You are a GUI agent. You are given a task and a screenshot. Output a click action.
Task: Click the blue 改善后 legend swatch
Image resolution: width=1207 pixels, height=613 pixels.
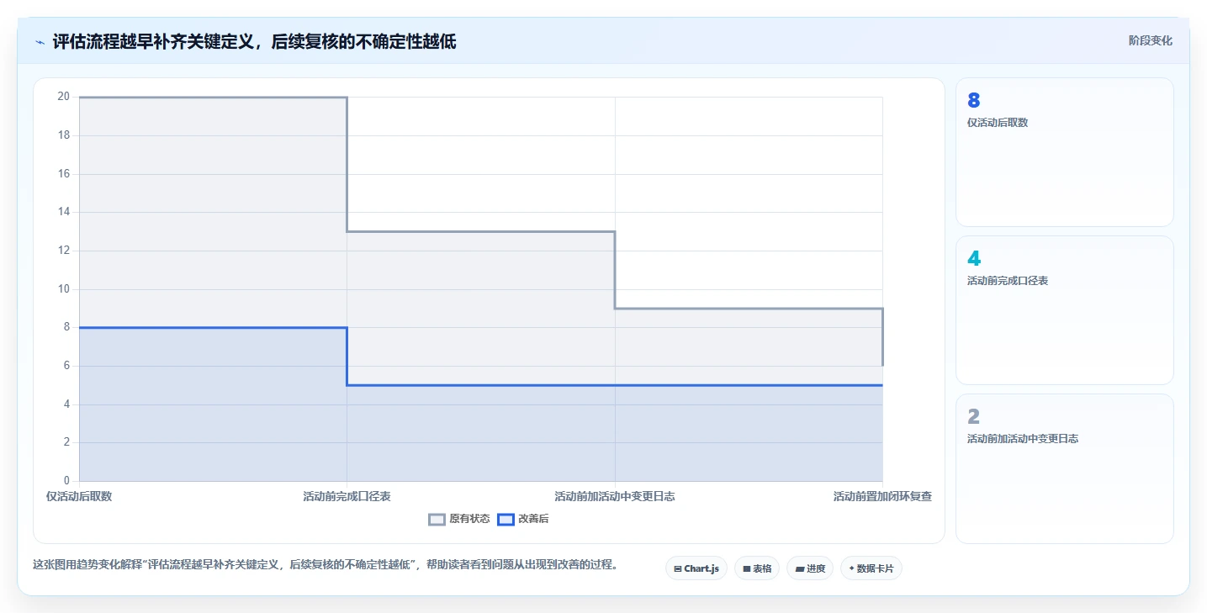[x=506, y=520]
